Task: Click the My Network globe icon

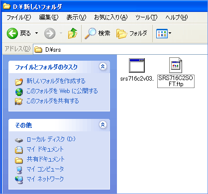Action: pos(19,180)
